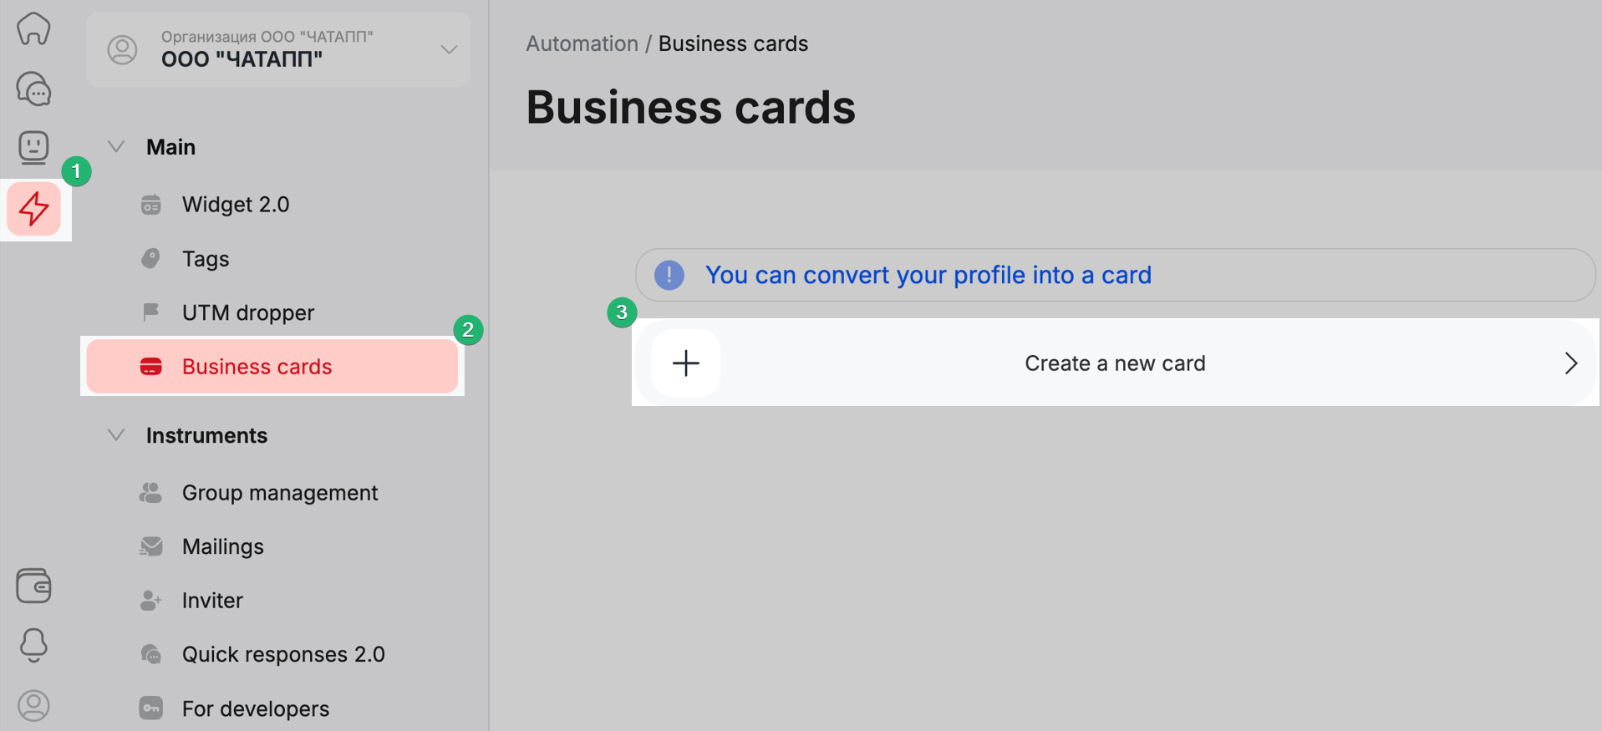The image size is (1602, 731).
Task: Select the Automation lightning bolt icon
Action: 34,209
